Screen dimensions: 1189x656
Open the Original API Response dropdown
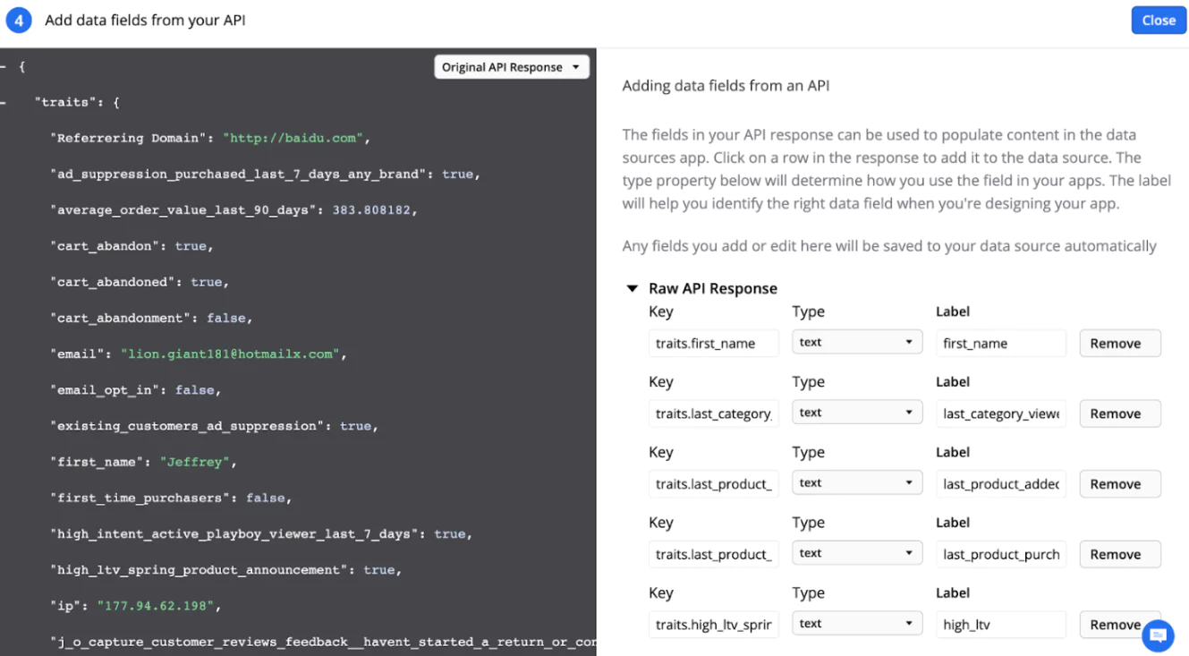[511, 65]
